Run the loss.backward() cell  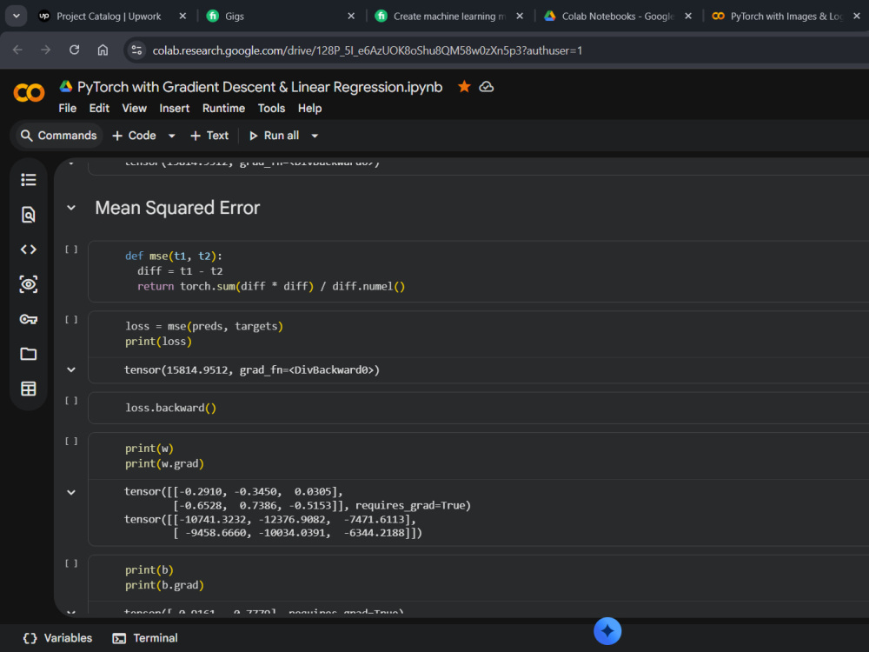[71, 401]
